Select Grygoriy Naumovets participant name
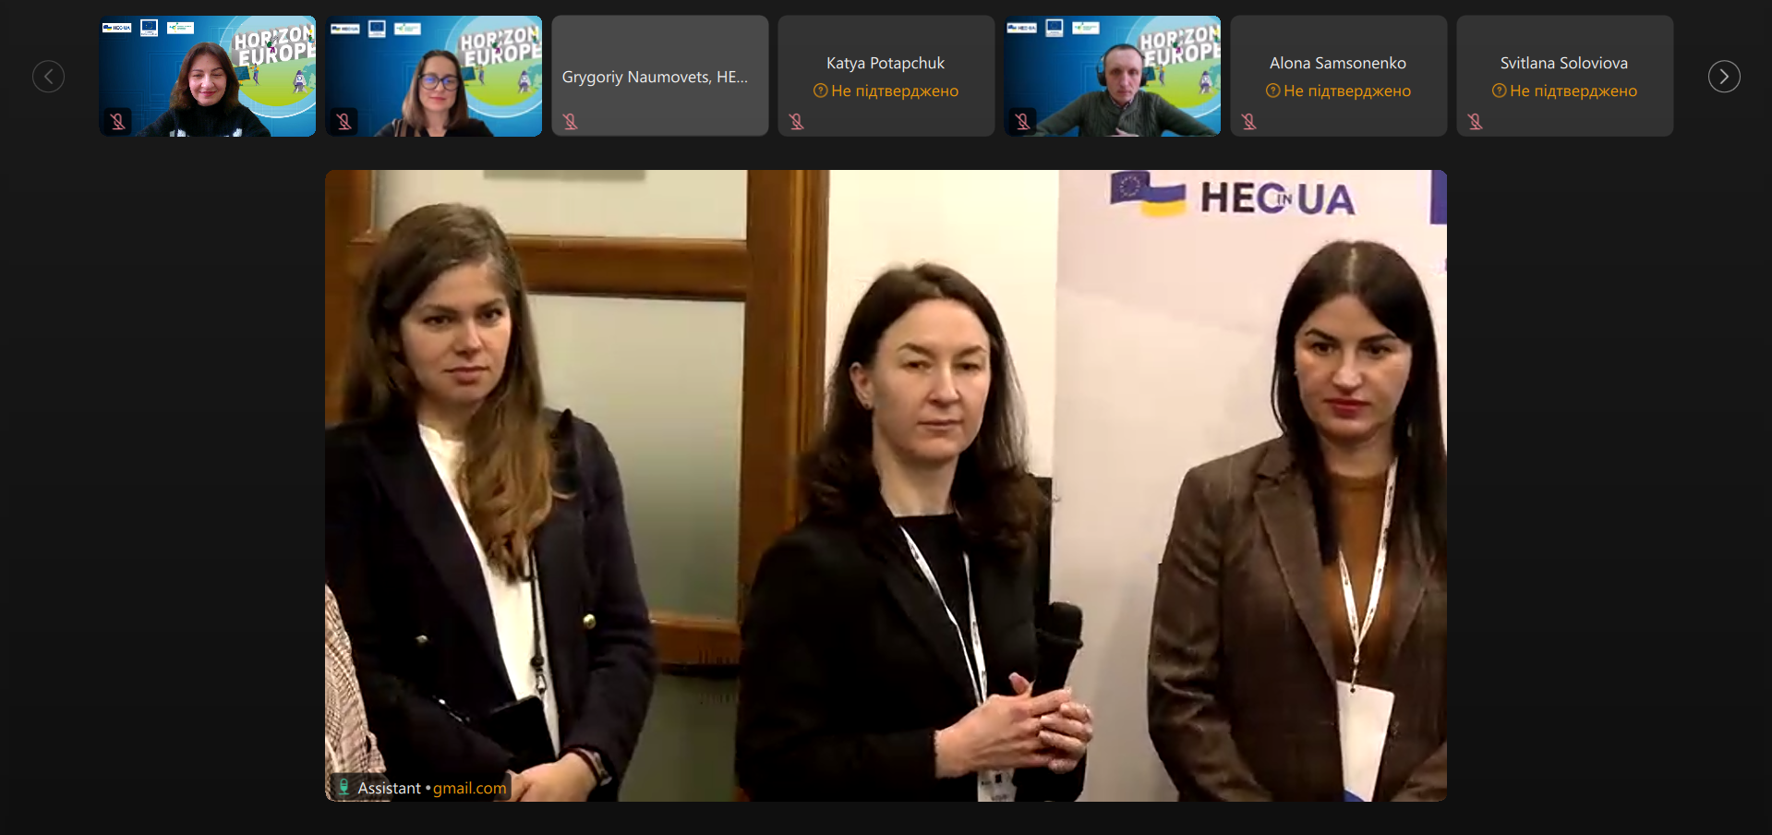The height and width of the screenshot is (835, 1772). click(x=655, y=77)
